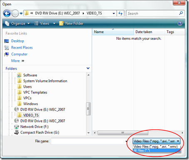Screen dimensions: 189x160
Task: Select Network Drive (F:) in tree
Action: (x=35, y=127)
